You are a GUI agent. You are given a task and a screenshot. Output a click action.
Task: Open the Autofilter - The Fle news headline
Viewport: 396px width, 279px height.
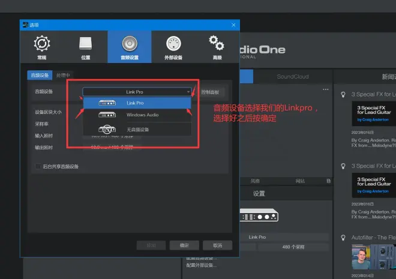click(x=374, y=238)
